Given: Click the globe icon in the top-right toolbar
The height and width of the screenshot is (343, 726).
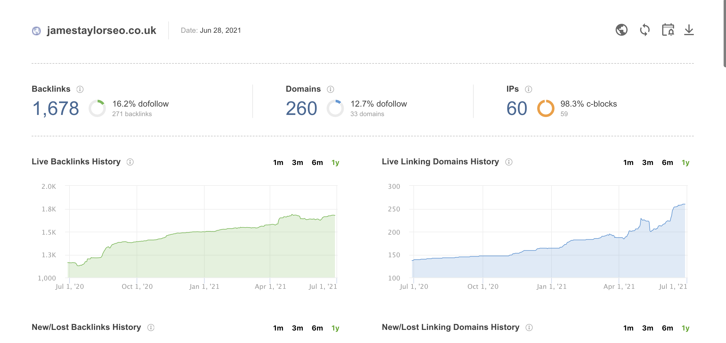Looking at the screenshot, I should point(622,30).
